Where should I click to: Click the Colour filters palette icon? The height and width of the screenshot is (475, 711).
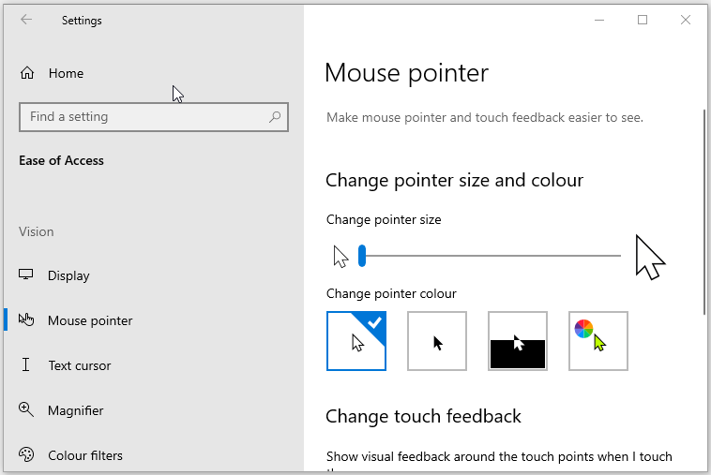coord(26,455)
